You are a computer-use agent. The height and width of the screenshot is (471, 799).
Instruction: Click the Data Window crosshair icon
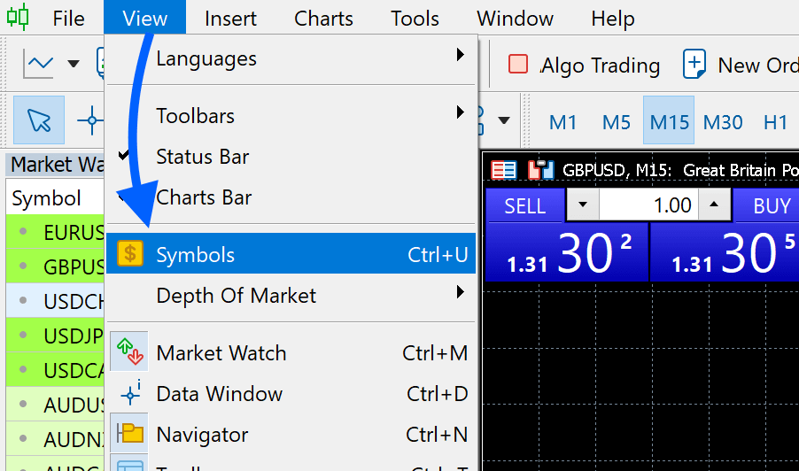click(130, 392)
